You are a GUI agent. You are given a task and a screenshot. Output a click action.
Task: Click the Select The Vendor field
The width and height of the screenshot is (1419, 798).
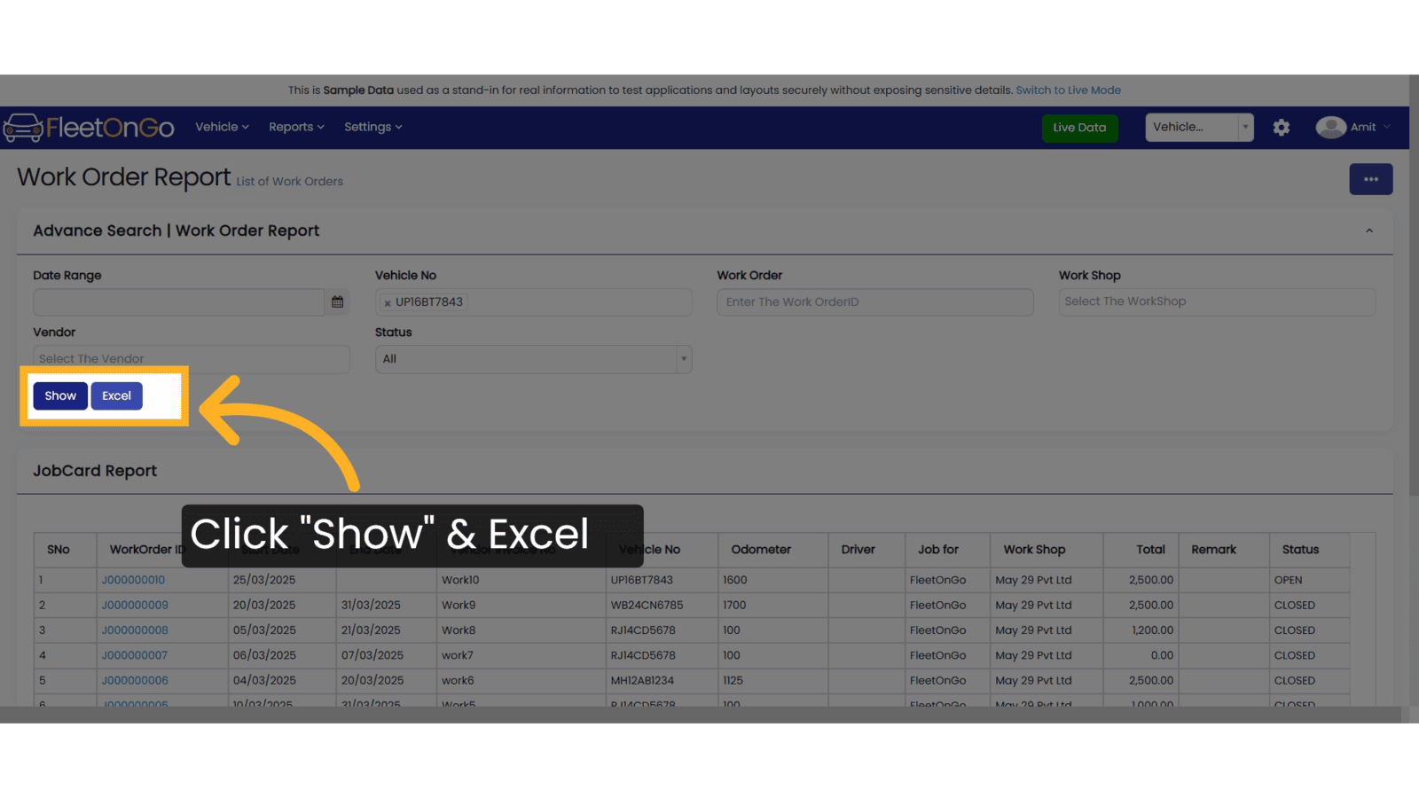pos(192,359)
